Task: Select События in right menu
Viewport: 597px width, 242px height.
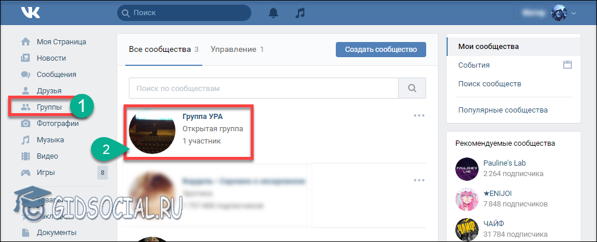Action: [x=474, y=65]
